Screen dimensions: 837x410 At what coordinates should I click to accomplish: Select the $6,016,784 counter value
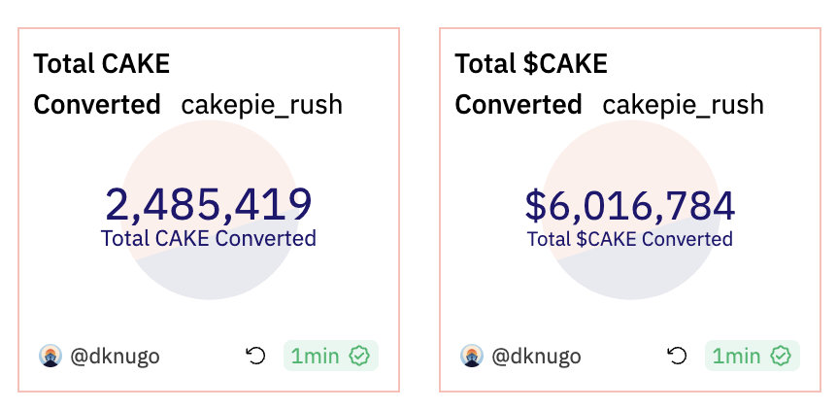coord(629,204)
